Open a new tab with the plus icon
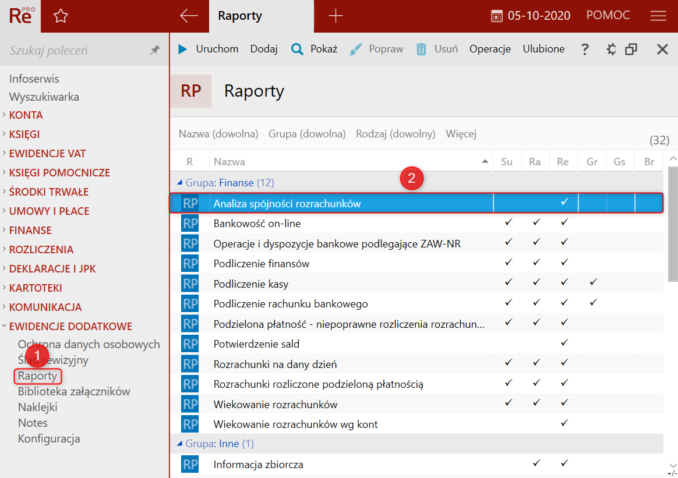 point(336,16)
